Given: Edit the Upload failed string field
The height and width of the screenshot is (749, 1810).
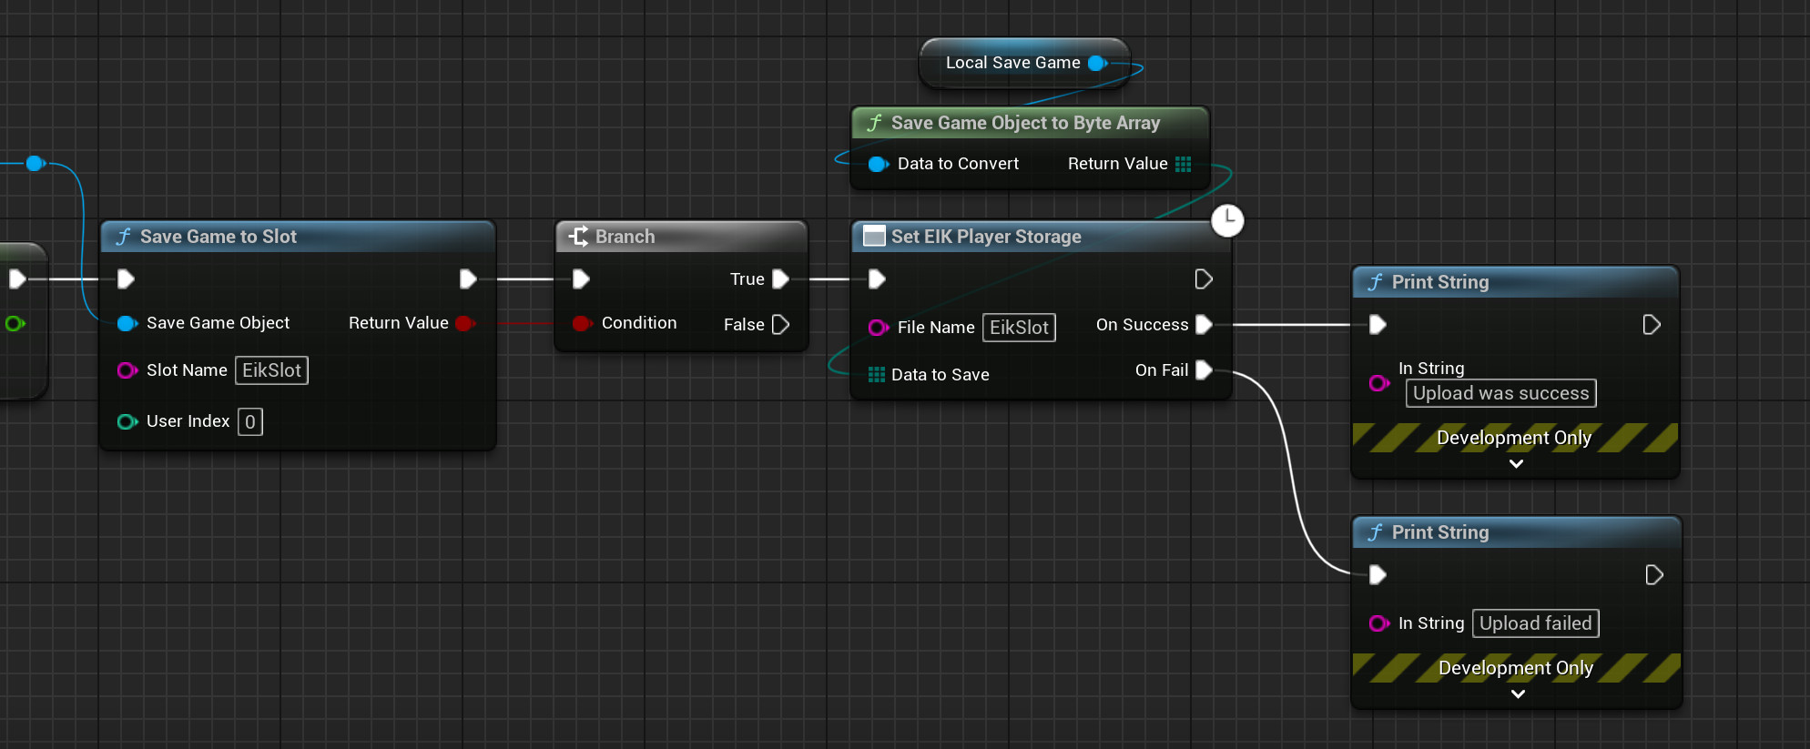Looking at the screenshot, I should click(x=1535, y=623).
